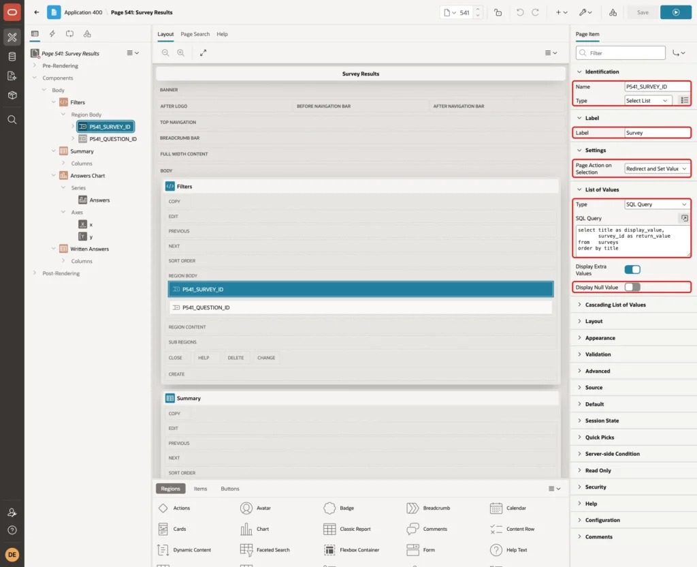Open the Utilities wrench dropdown menu
697x567 pixels.
(585, 12)
